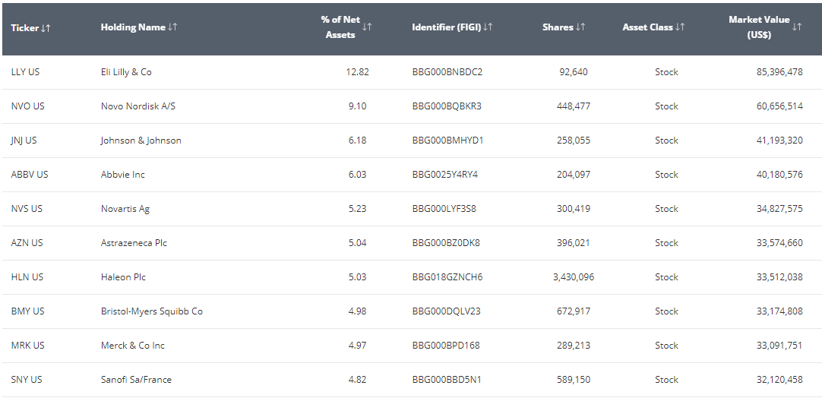Select ticker MRK US
822x398 pixels.
click(28, 345)
